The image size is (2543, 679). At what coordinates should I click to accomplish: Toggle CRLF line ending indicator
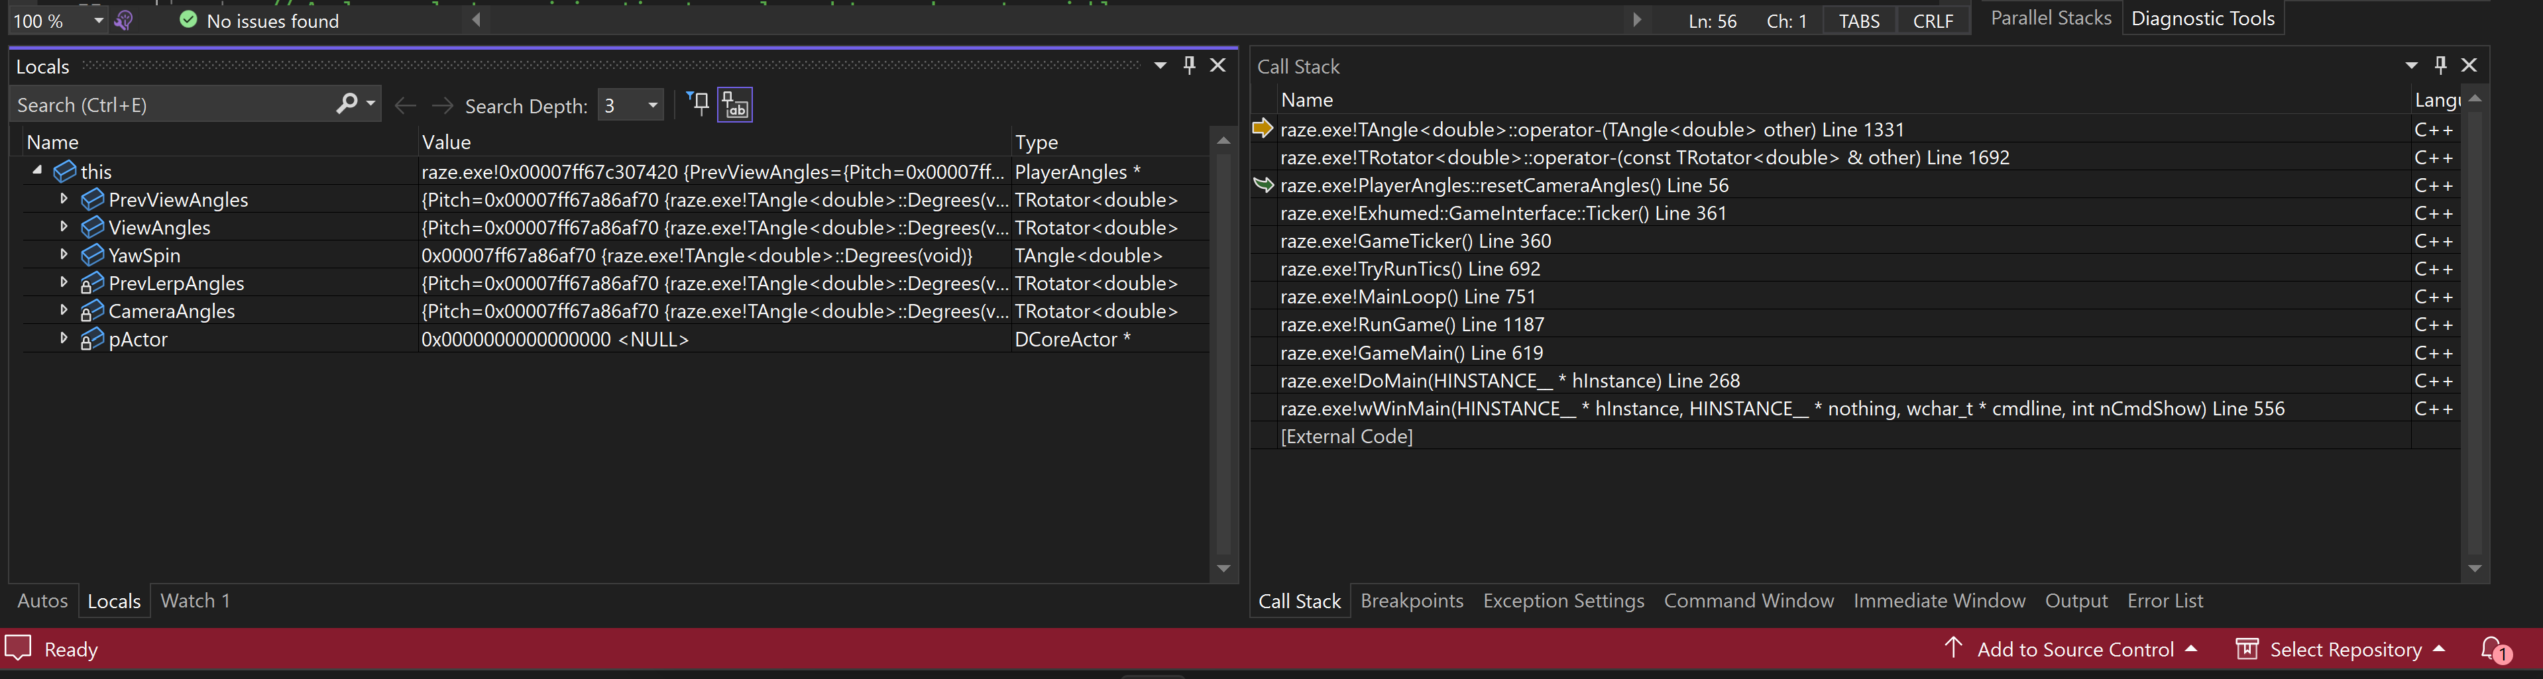(x=1933, y=21)
